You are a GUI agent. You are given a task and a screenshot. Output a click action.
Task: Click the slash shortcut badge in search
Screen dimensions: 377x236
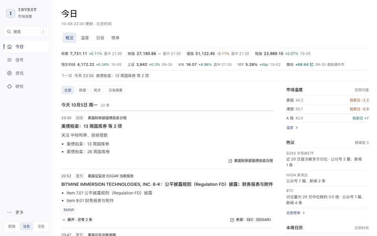coord(43,31)
